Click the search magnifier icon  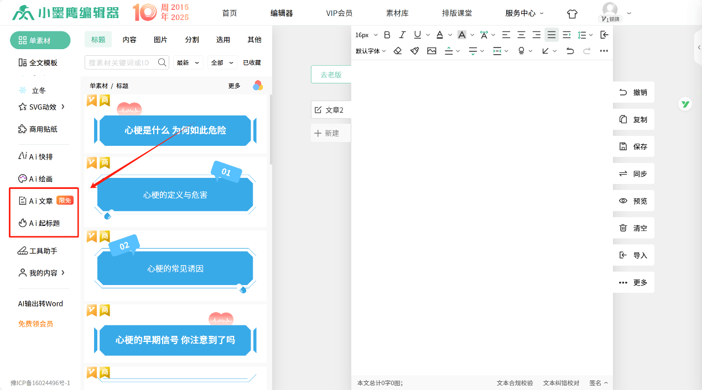[163, 62]
